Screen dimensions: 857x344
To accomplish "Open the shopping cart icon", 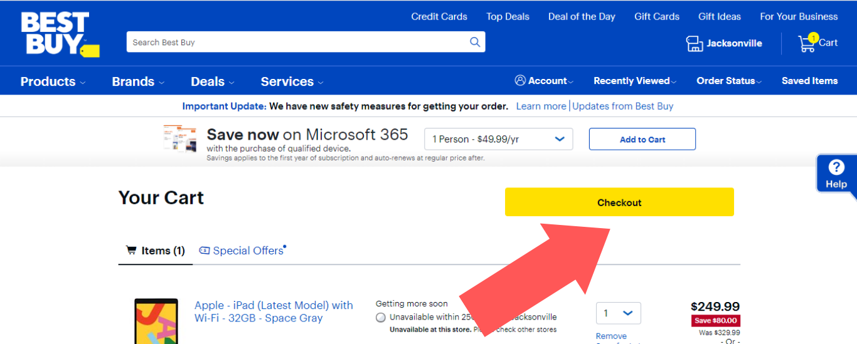I will (807, 43).
